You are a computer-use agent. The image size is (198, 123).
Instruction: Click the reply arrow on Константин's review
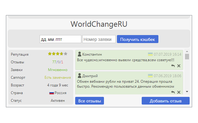(173, 66)
